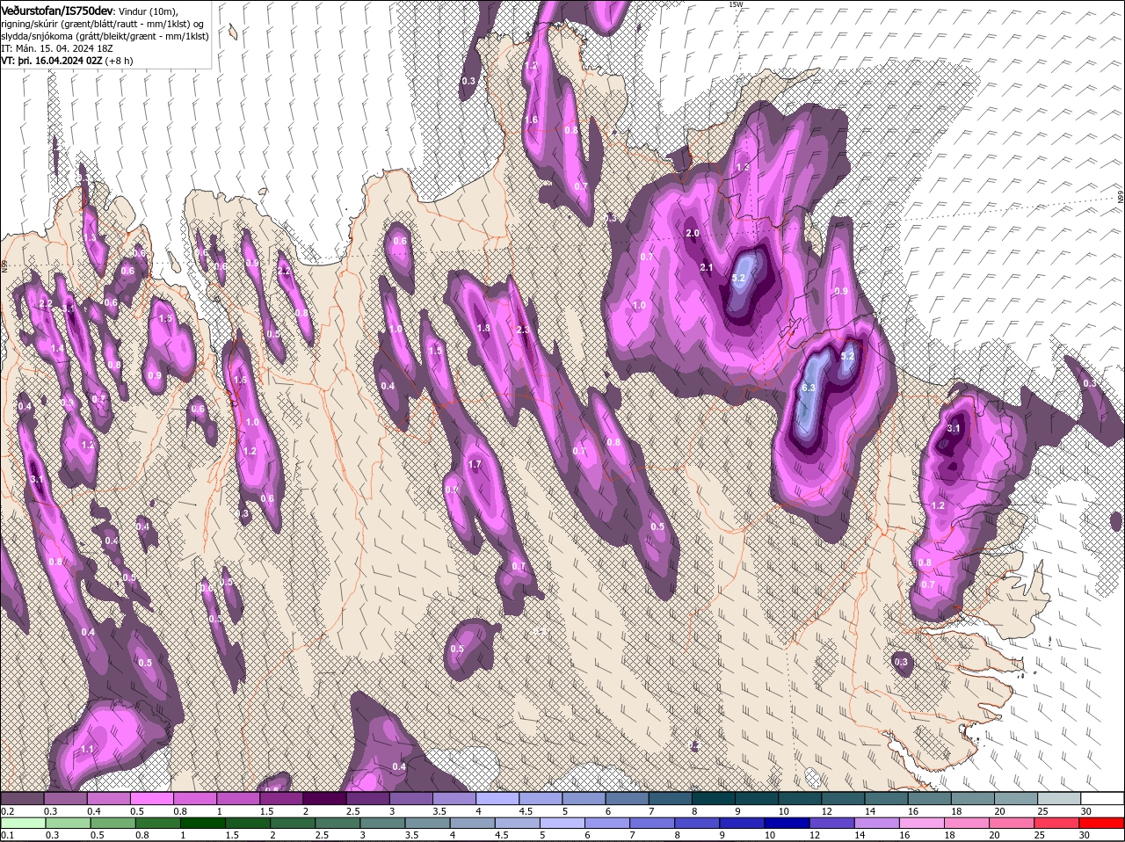This screenshot has width=1125, height=842.
Task: Select upper legend swatch between 6 and 7
Action: tap(627, 798)
